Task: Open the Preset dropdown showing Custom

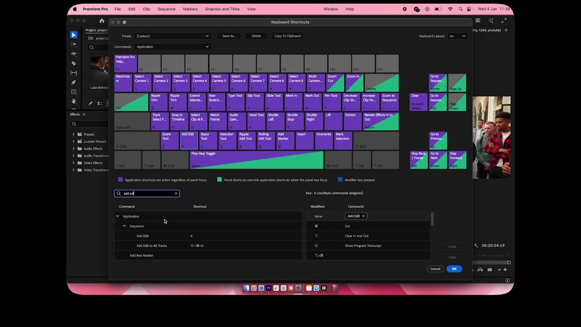Action: (x=172, y=36)
